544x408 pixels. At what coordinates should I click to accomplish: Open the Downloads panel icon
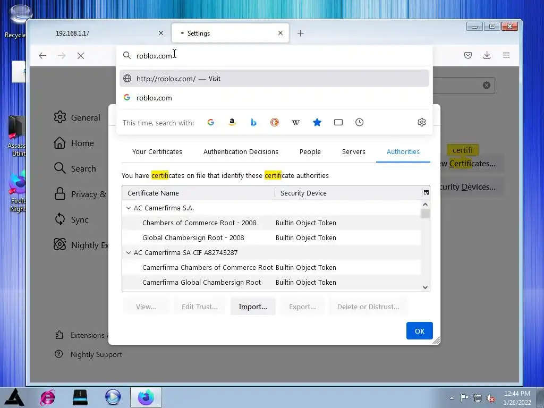tap(487, 55)
